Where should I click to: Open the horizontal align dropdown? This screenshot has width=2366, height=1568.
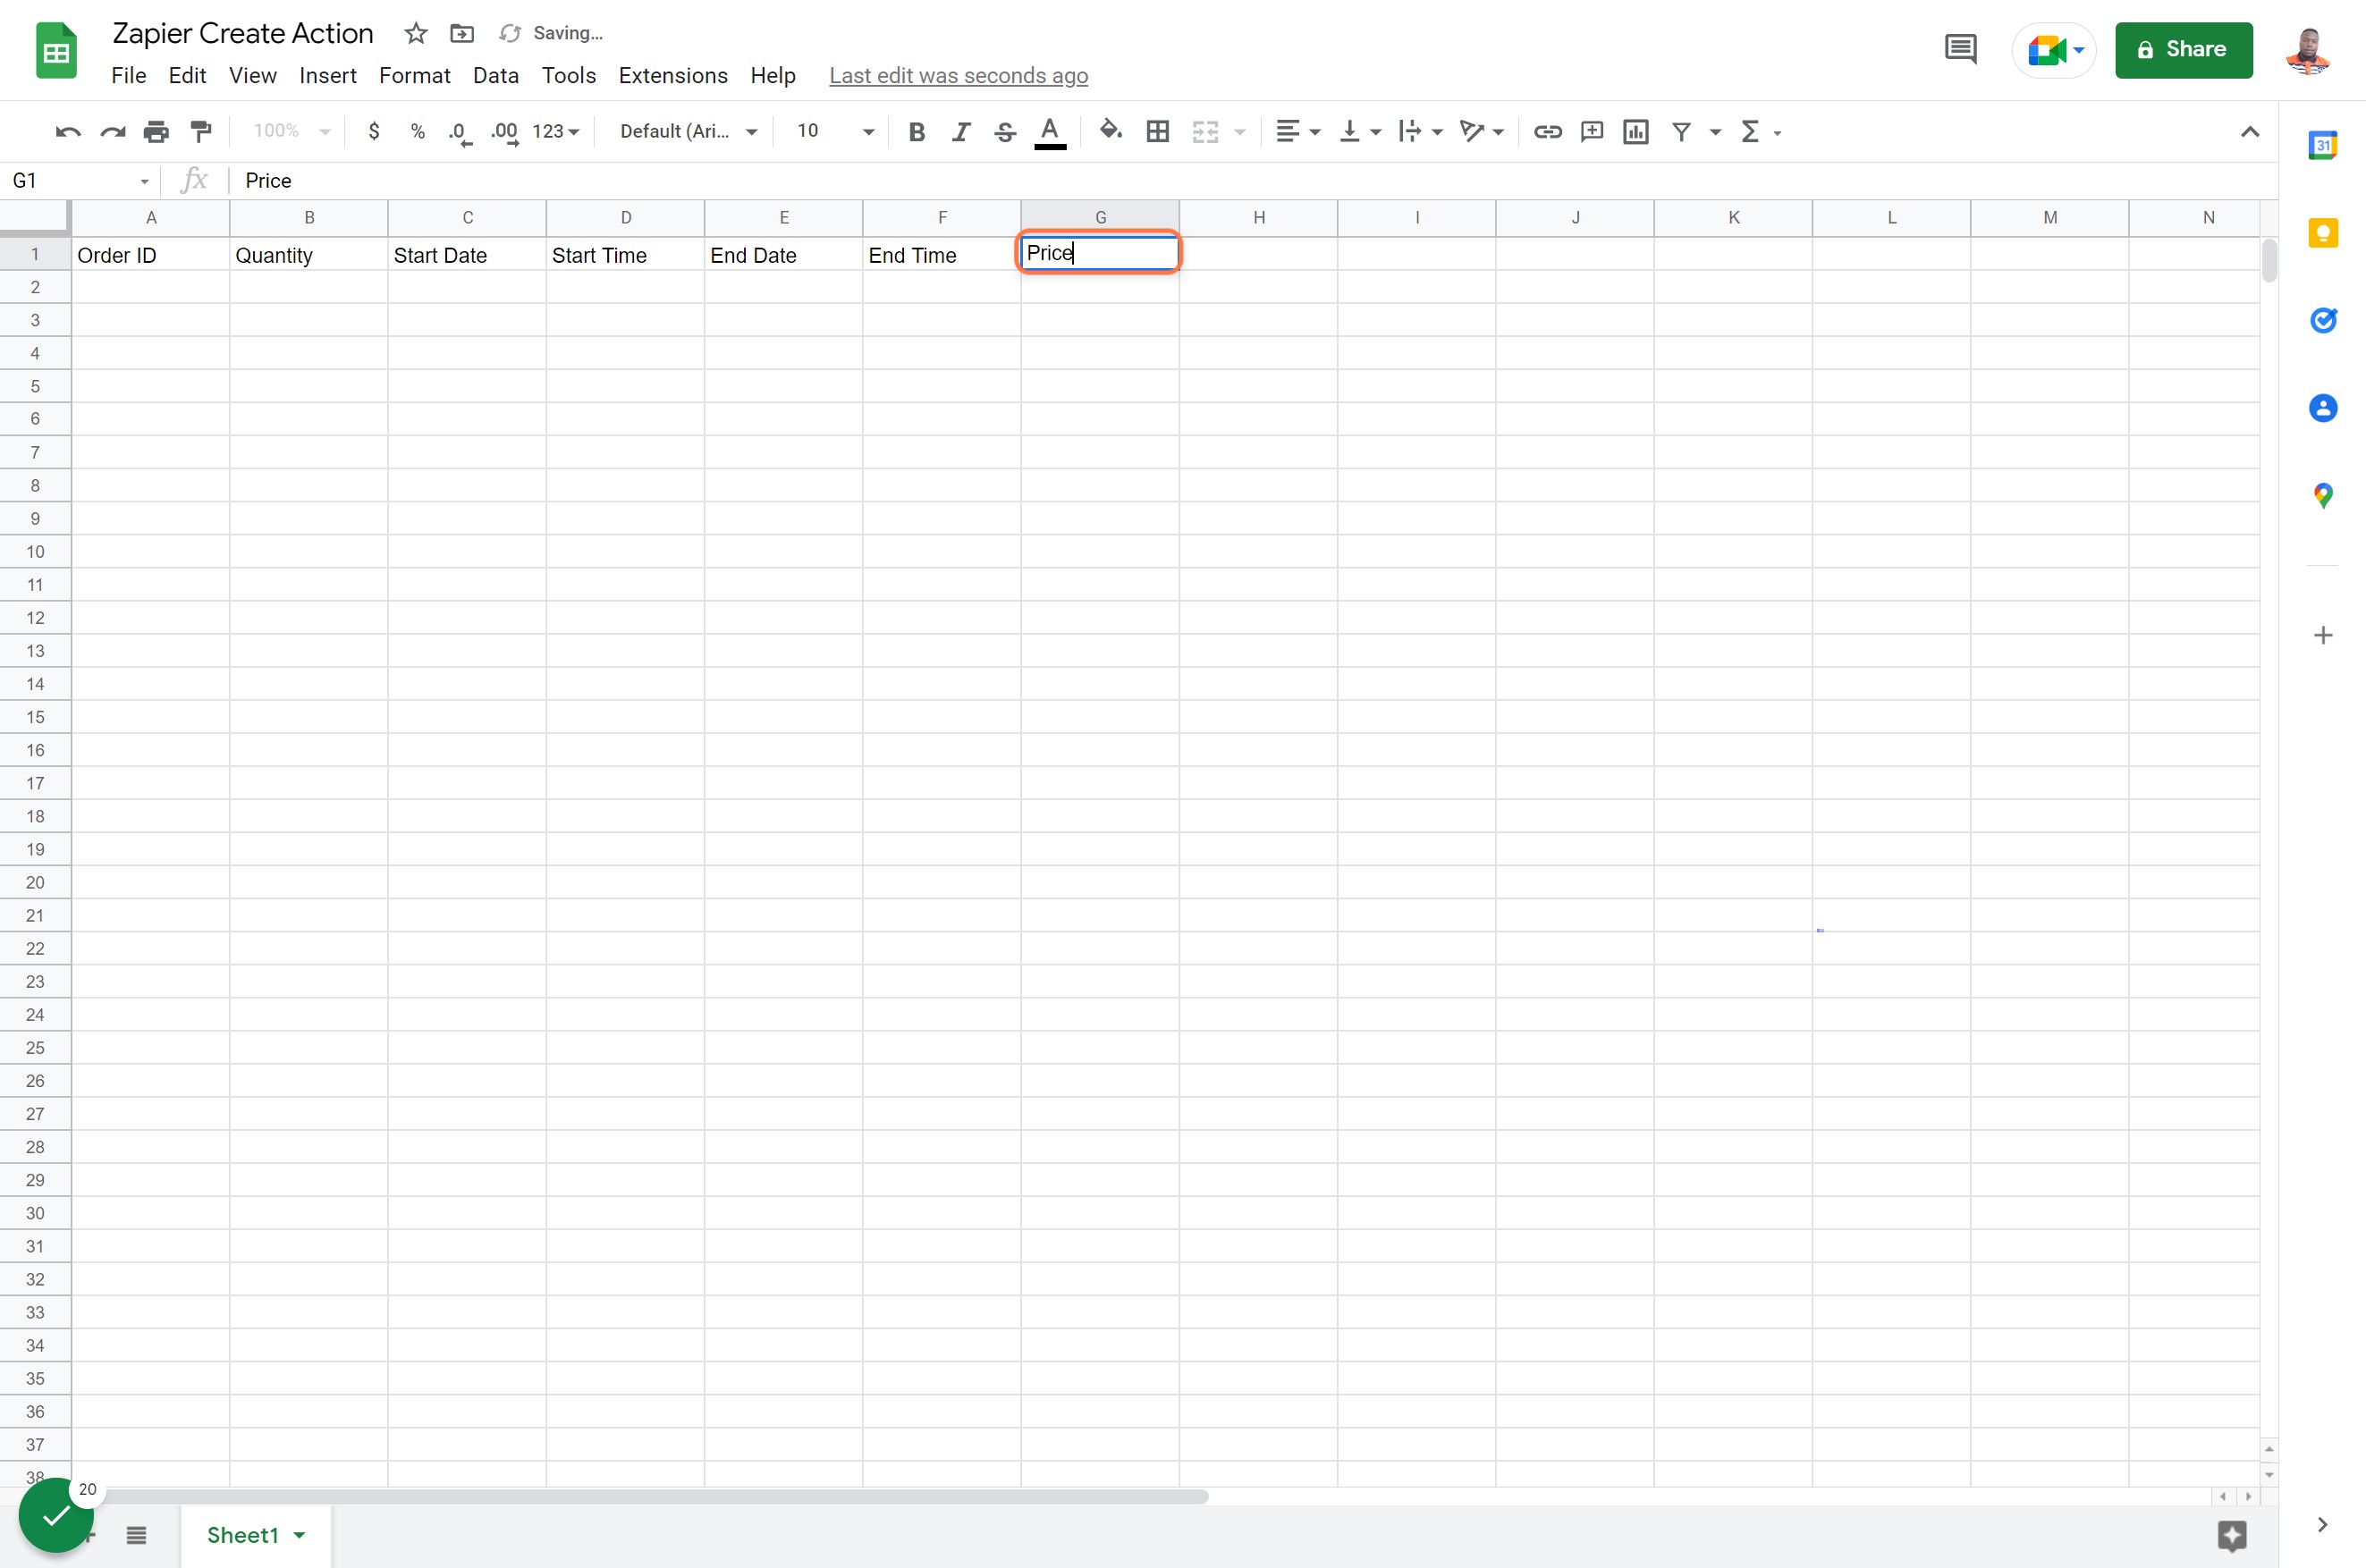coord(1298,131)
